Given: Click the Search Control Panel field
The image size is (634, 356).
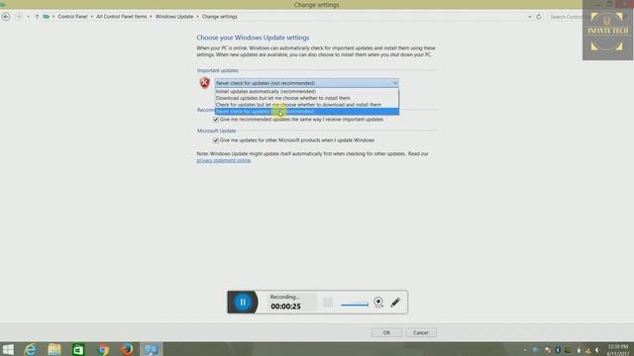Looking at the screenshot, I should [566, 17].
